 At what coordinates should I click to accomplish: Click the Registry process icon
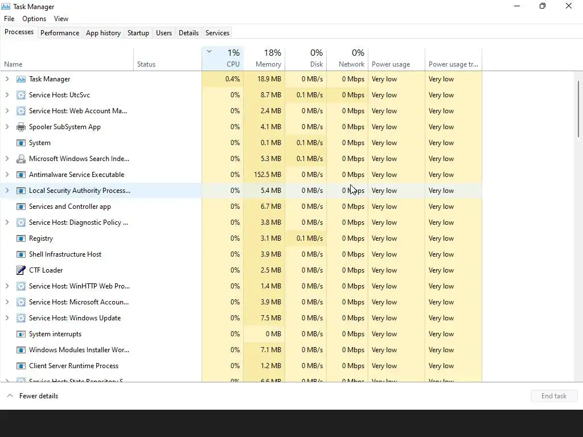pos(21,238)
